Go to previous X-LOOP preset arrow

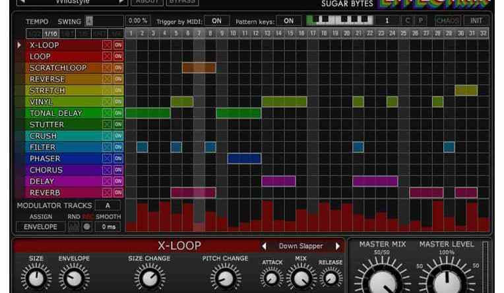264,246
